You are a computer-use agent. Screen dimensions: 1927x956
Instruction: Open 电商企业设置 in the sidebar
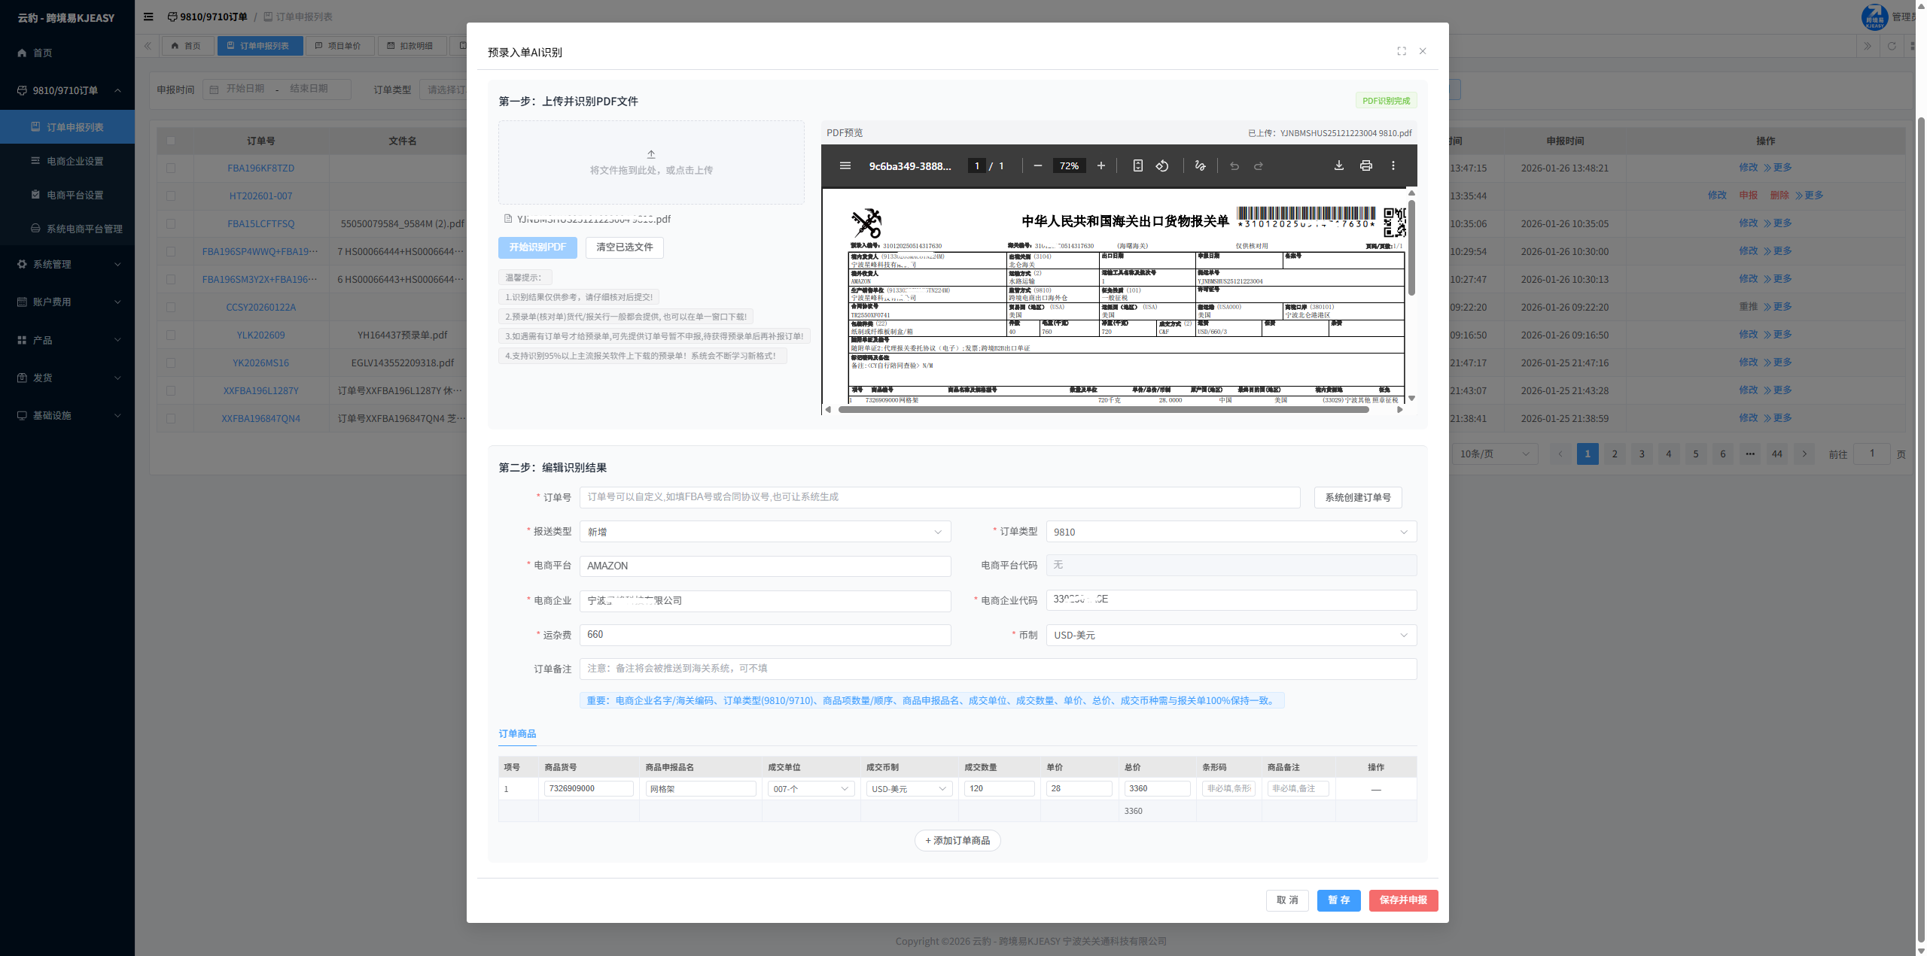tap(75, 161)
